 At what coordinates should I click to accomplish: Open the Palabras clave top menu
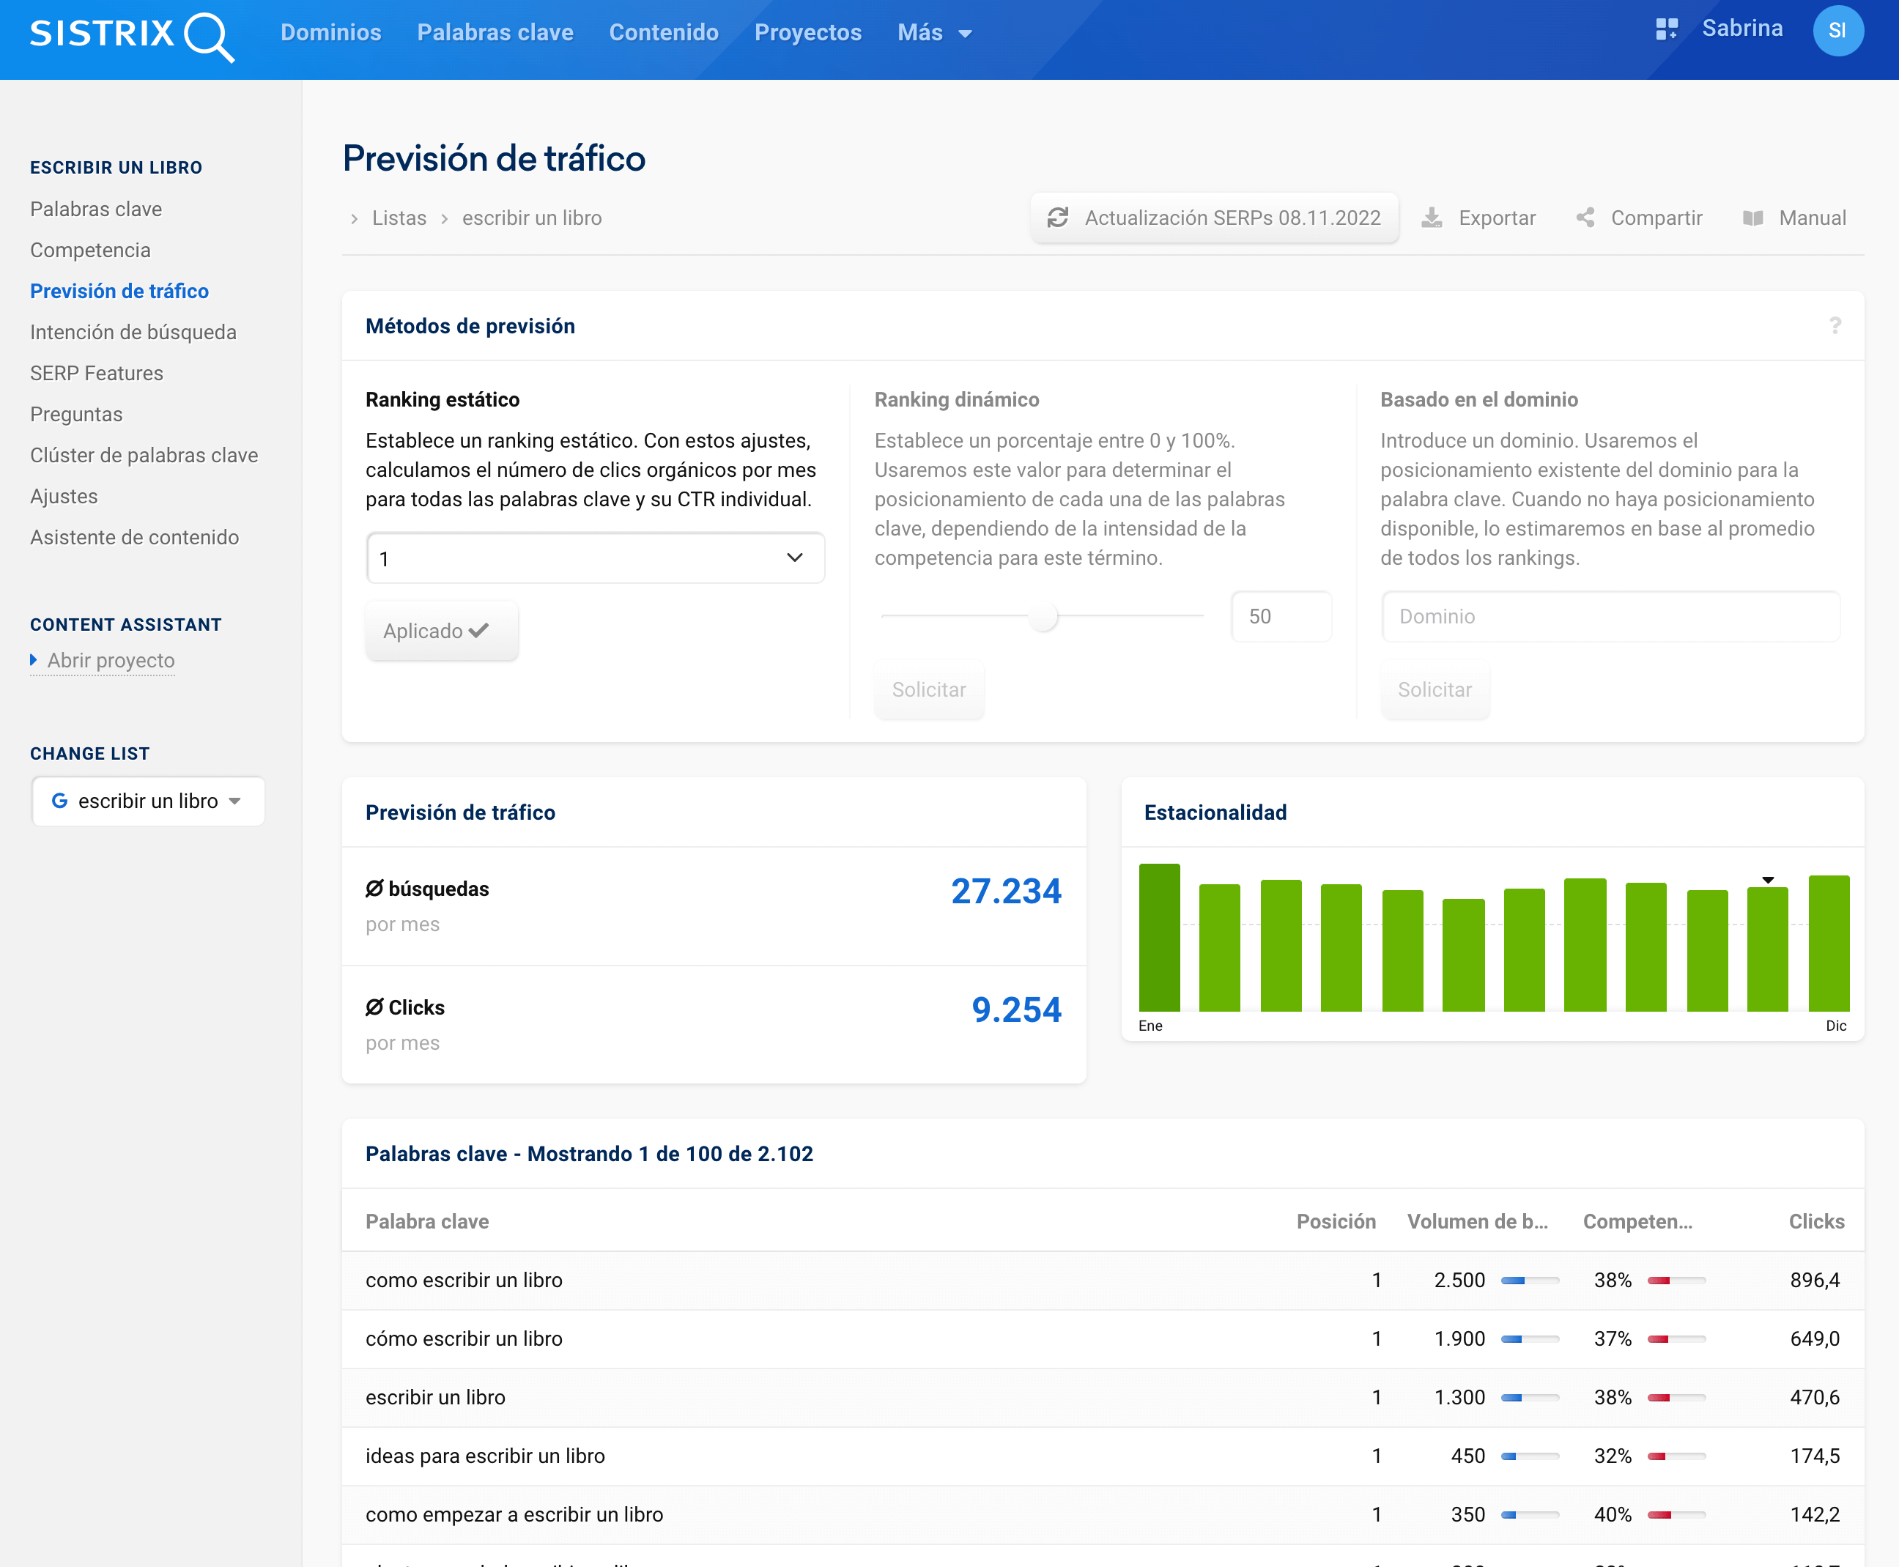[x=495, y=32]
